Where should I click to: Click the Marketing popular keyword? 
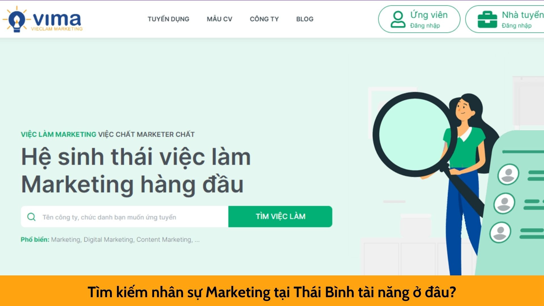coord(66,240)
